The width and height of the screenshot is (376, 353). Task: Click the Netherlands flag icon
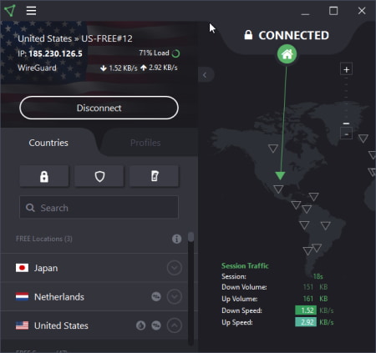pyautogui.click(x=22, y=297)
